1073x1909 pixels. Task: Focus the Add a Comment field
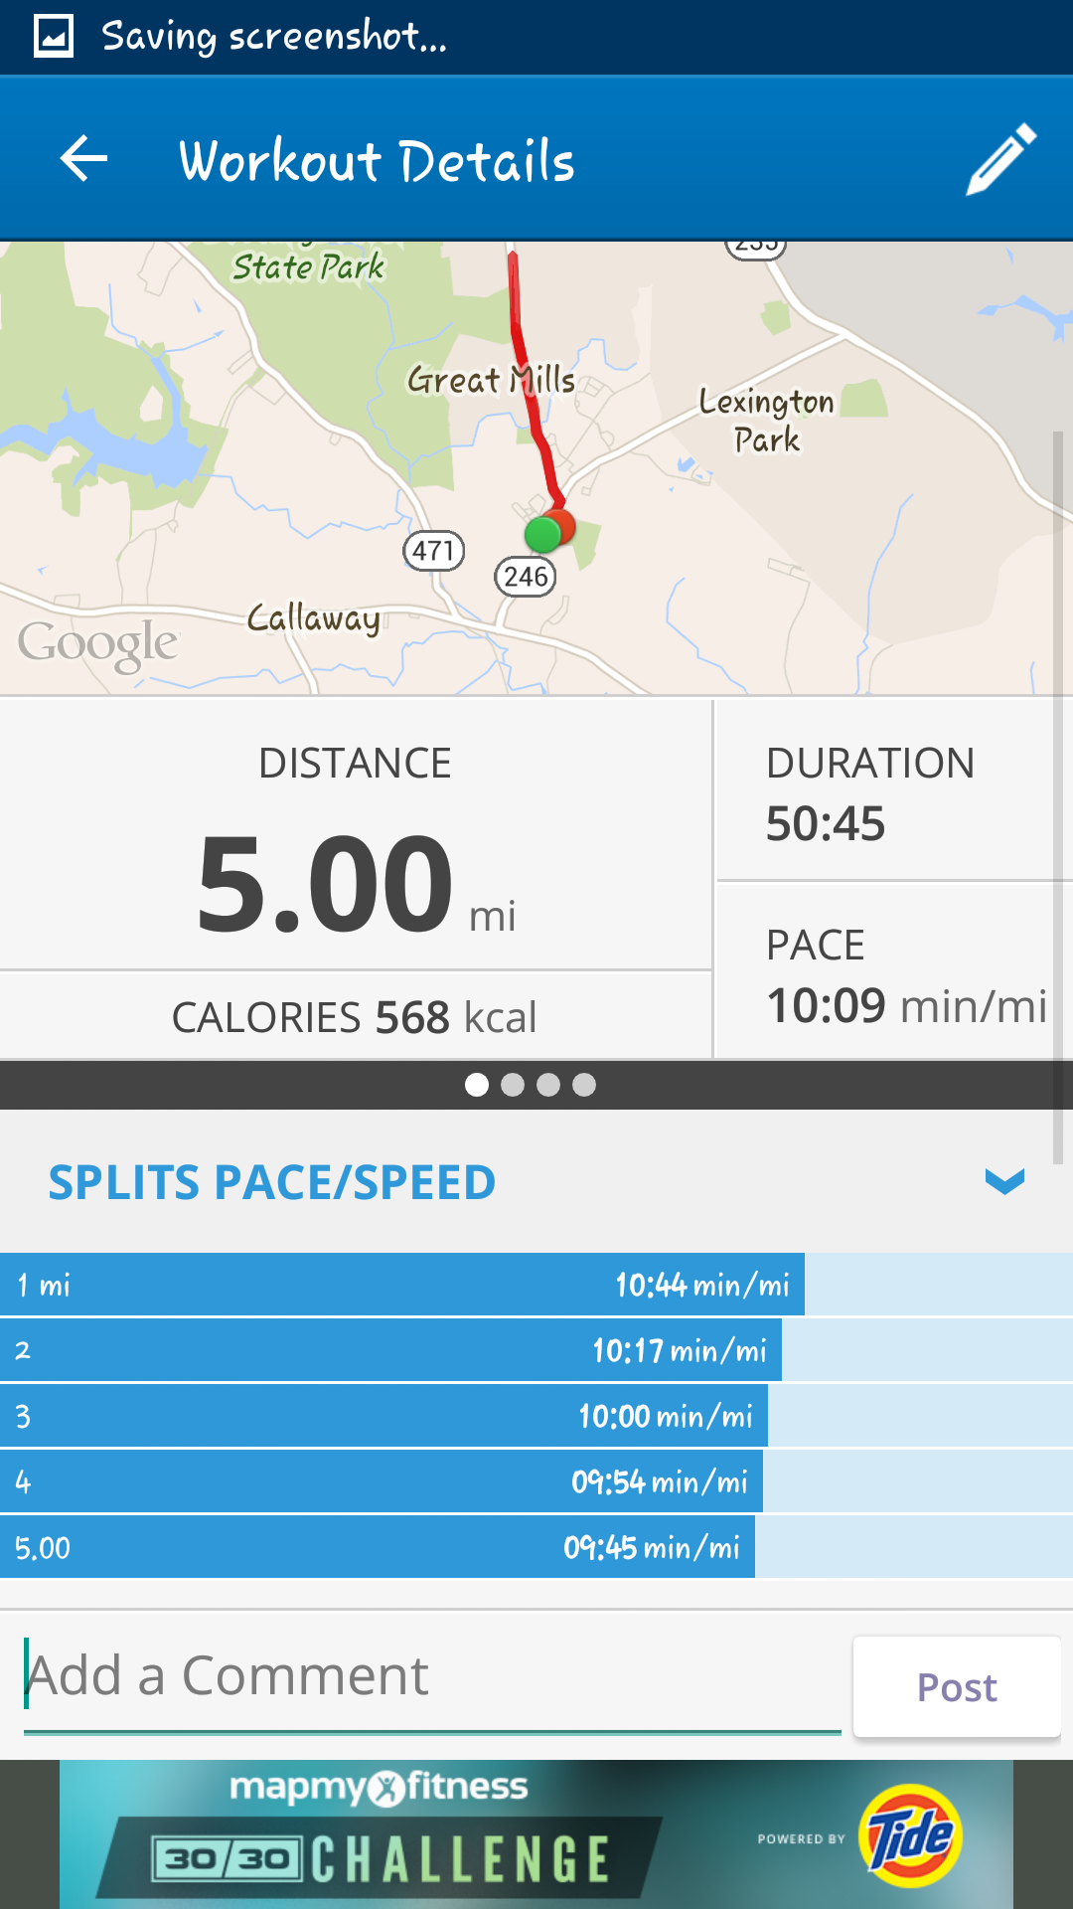(432, 1676)
